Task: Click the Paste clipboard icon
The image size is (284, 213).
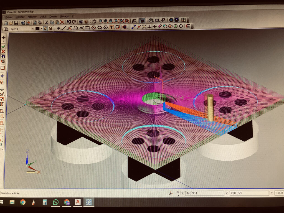Action: [57, 22]
